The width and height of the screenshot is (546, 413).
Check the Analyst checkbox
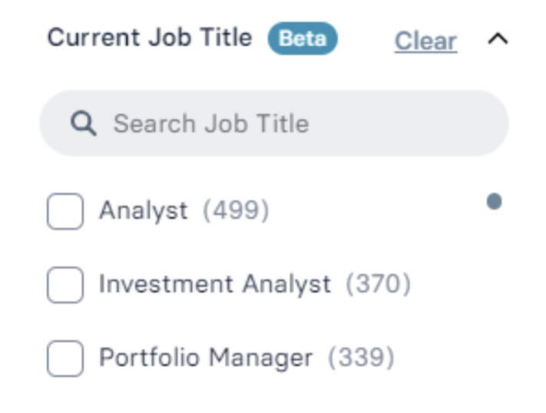click(65, 211)
